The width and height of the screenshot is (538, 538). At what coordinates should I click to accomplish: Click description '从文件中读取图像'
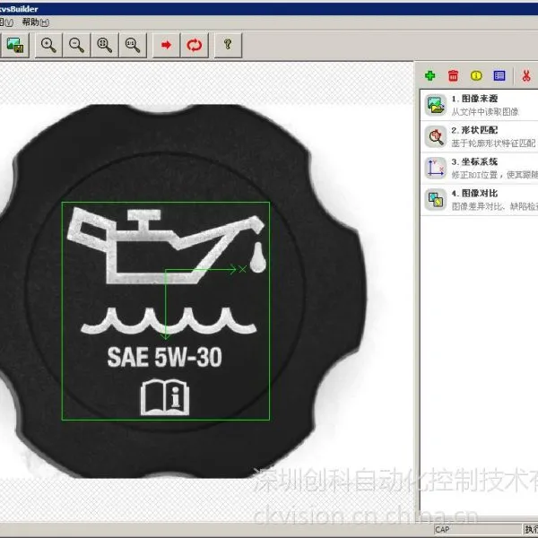485,112
